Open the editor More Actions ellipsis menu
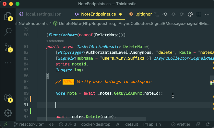 (207, 14)
